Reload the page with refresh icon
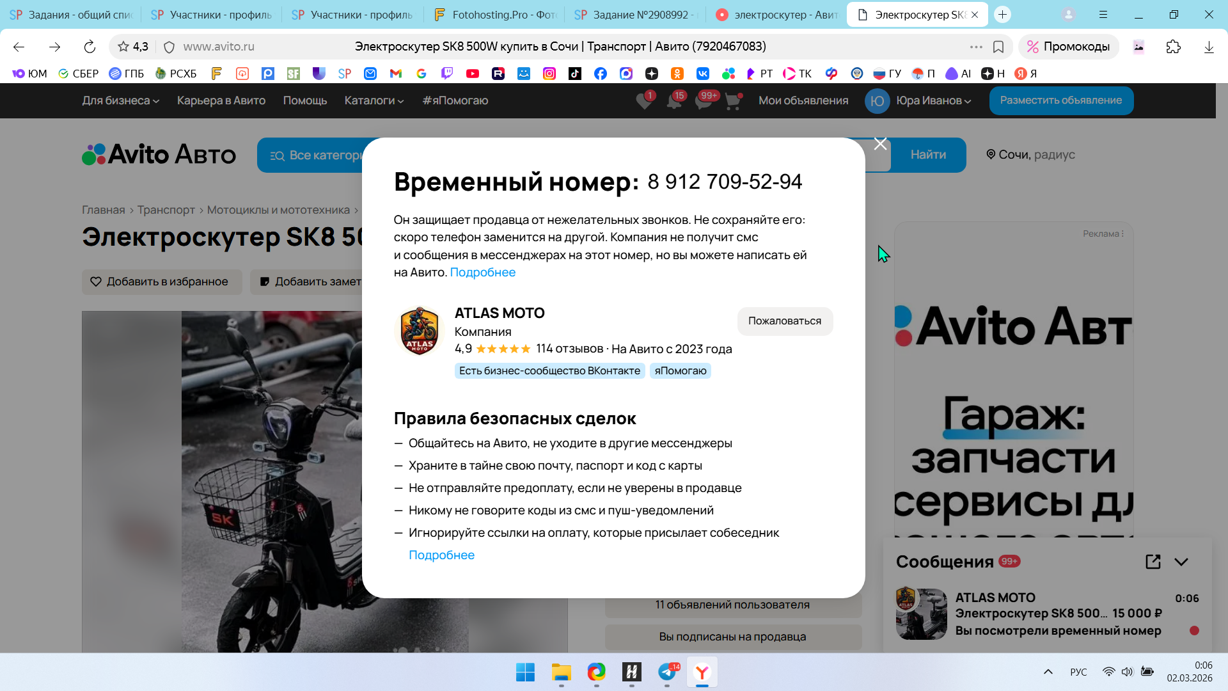The width and height of the screenshot is (1228, 691). point(90,47)
